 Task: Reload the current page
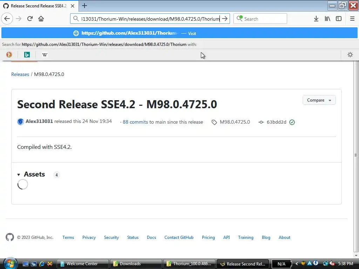pos(30,19)
